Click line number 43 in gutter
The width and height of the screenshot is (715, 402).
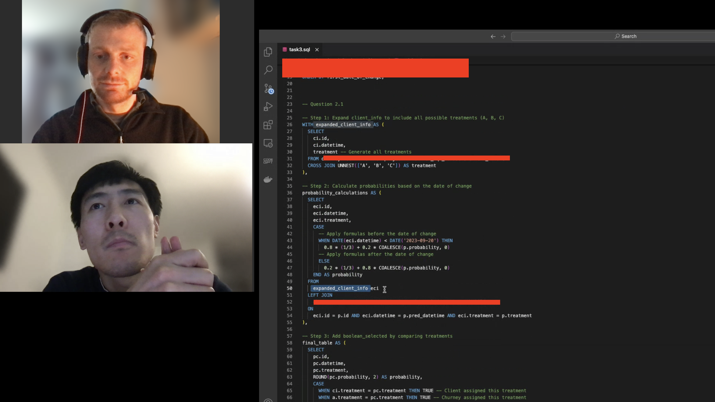coord(289,240)
